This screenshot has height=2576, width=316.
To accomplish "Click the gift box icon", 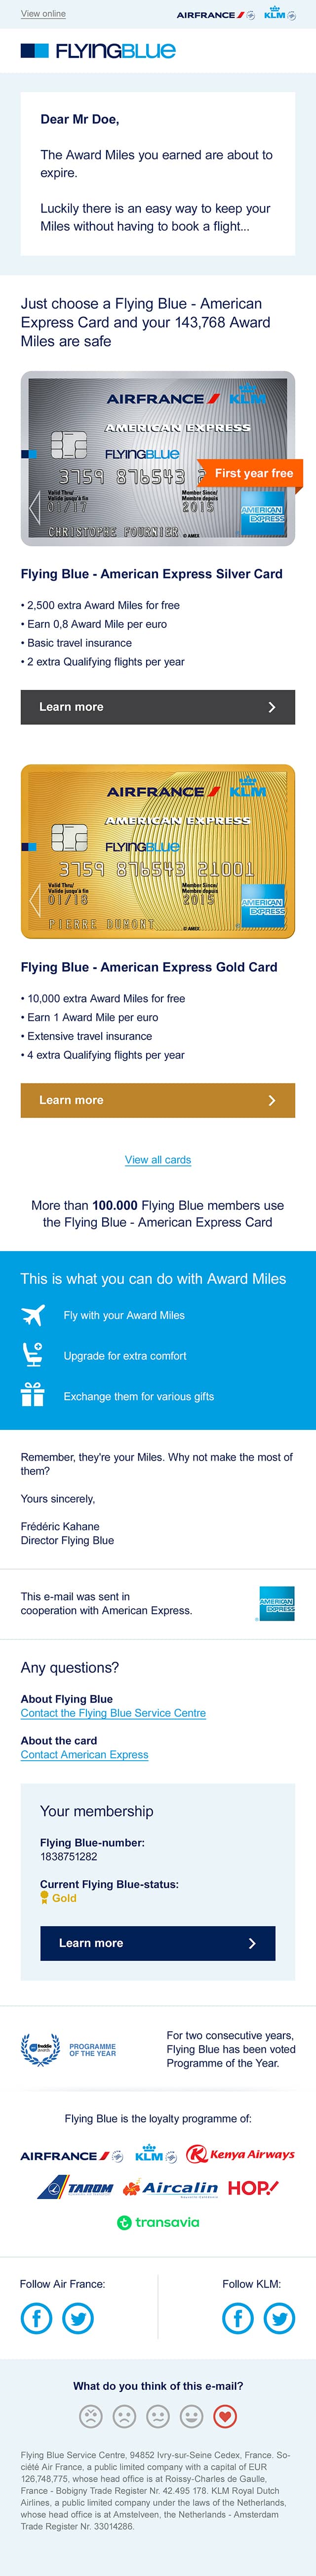I will tap(33, 1395).
